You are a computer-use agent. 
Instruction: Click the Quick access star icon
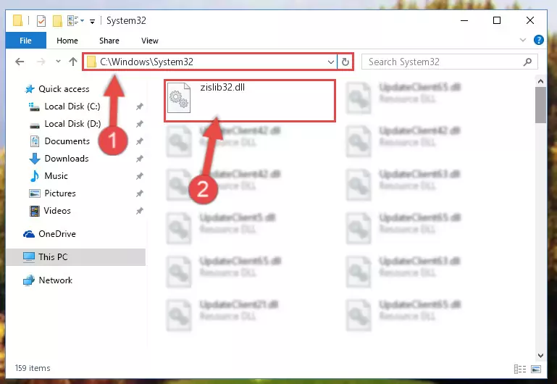pyautogui.click(x=30, y=89)
